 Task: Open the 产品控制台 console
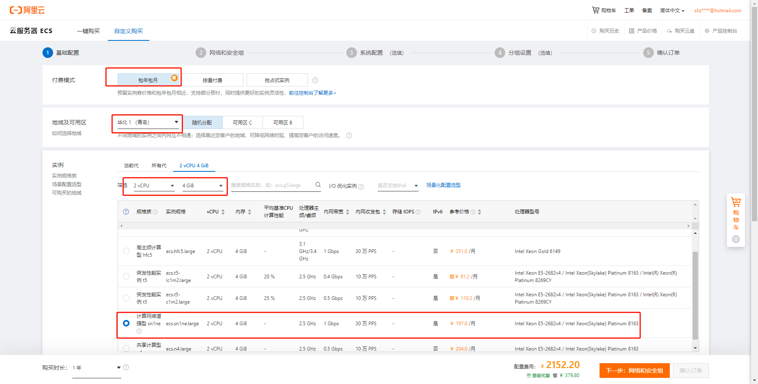[721, 31]
